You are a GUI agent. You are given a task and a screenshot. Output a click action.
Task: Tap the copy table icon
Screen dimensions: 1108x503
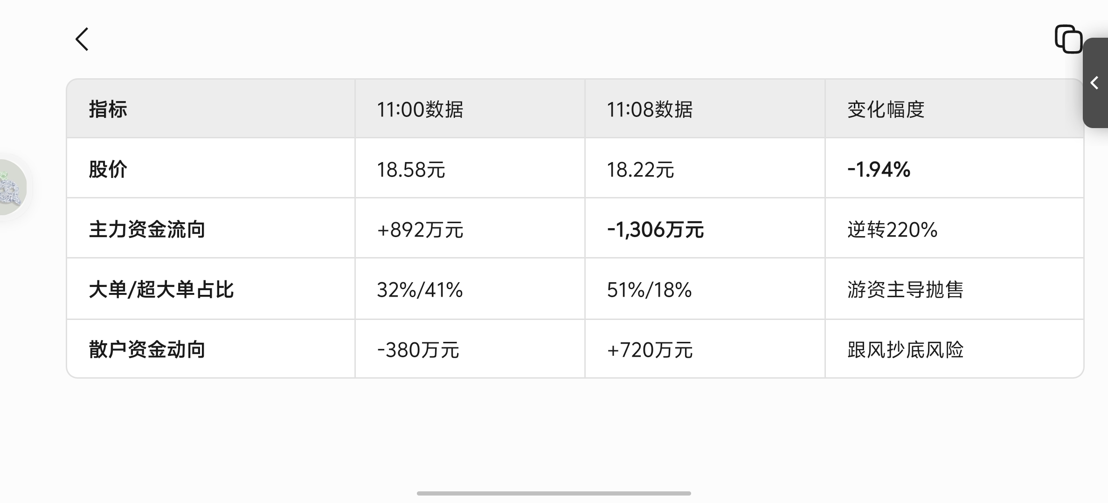(x=1068, y=39)
